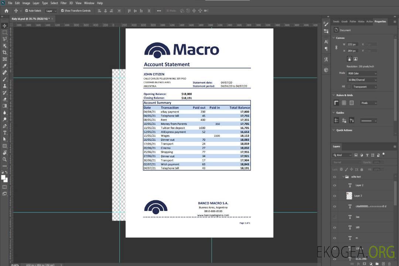Select the Clone Stamp tool
This screenshot has height=266, width=399.
[4, 86]
